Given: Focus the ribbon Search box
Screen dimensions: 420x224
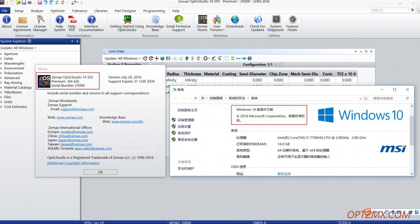Looking at the screenshot, I should coord(390,10).
